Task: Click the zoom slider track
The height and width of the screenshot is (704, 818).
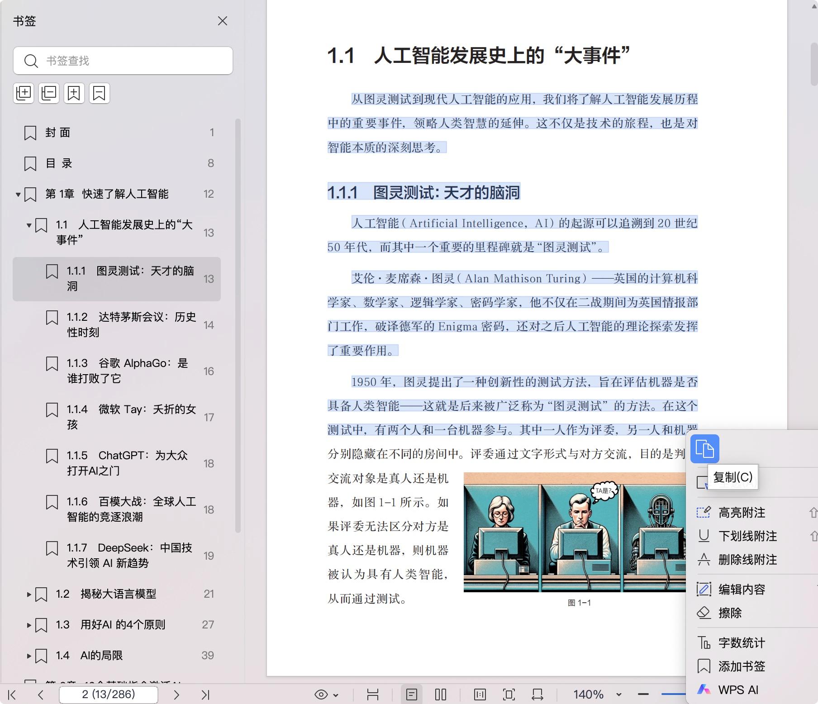Action: (x=674, y=694)
